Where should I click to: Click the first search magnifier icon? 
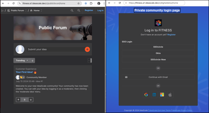(x=72, y=11)
